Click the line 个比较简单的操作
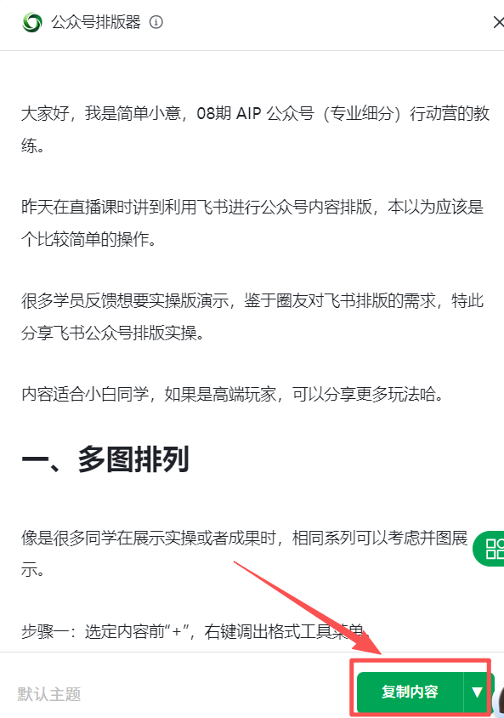This screenshot has height=718, width=504. 88,239
